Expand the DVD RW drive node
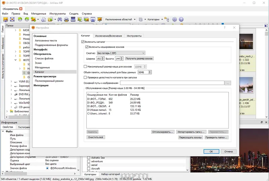The height and width of the screenshot is (181, 269). point(11,94)
